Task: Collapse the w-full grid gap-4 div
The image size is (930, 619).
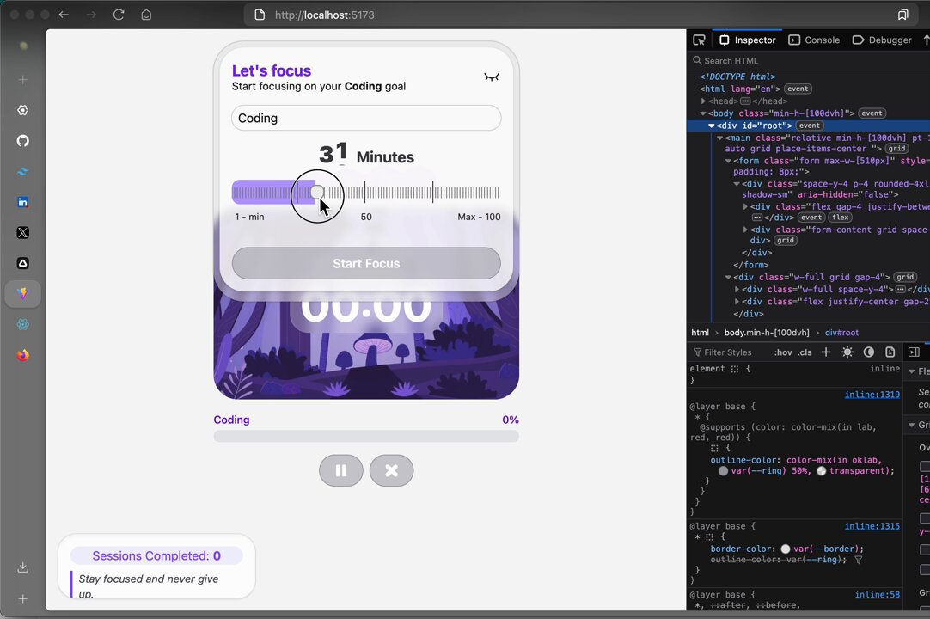Action: [x=728, y=277]
